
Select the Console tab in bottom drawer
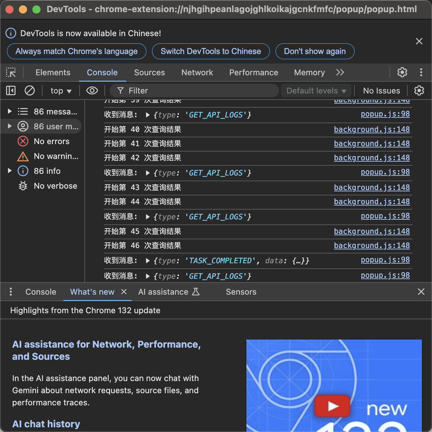pyautogui.click(x=41, y=292)
